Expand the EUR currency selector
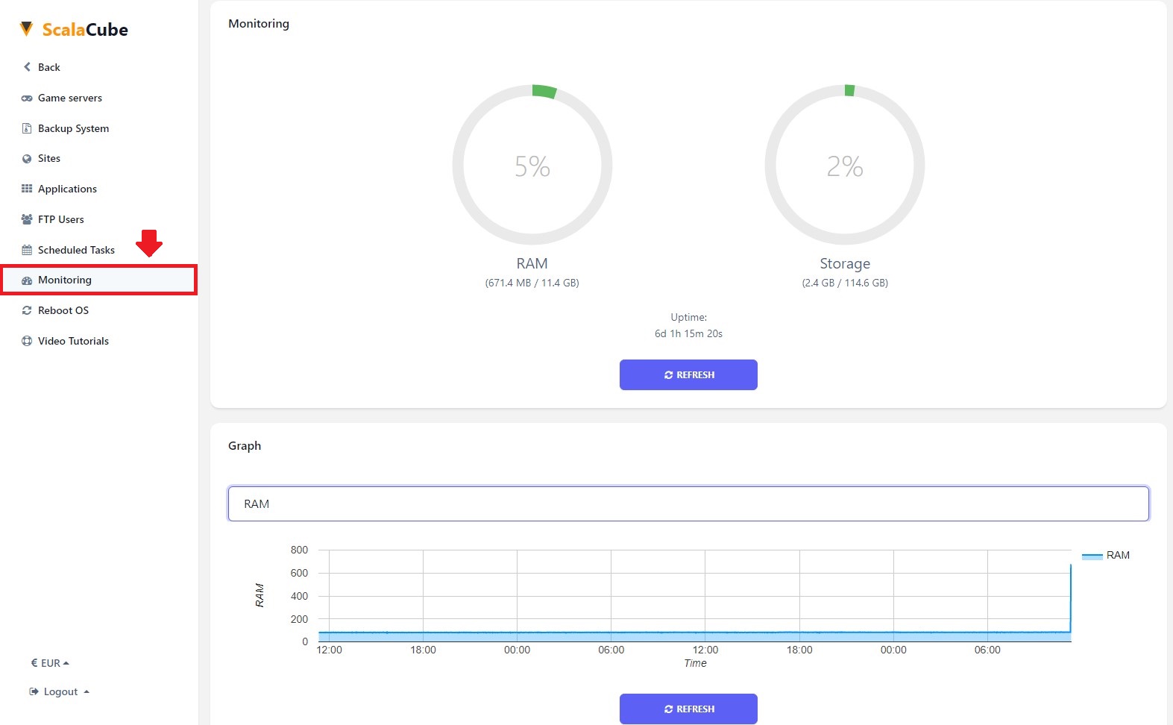 50,663
